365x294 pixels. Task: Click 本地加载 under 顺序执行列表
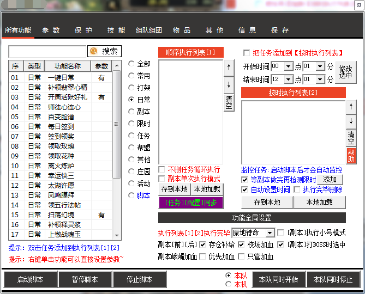(207, 189)
